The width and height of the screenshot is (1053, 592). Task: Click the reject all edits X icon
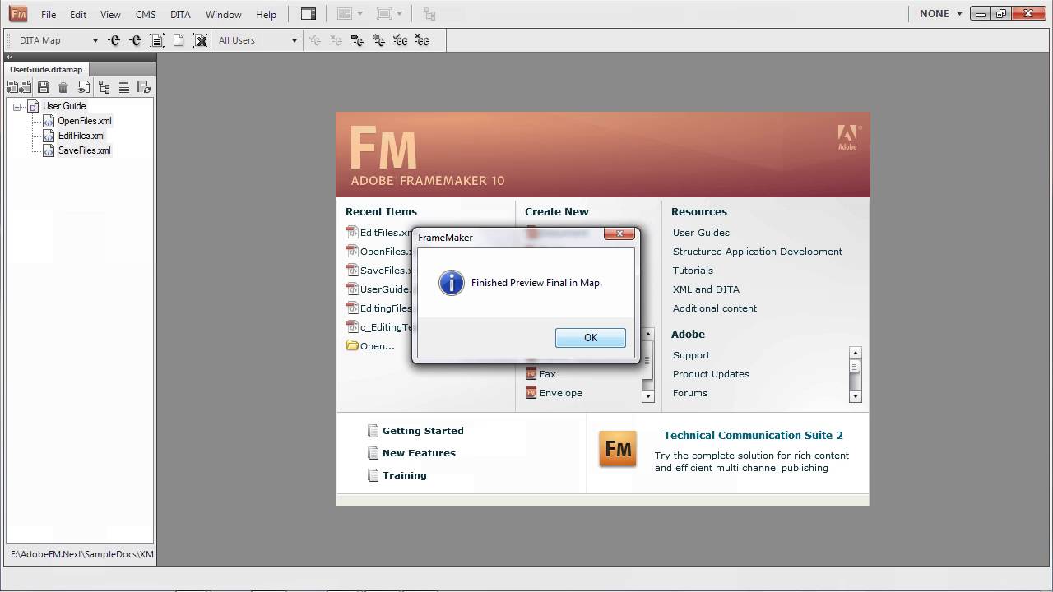point(422,40)
